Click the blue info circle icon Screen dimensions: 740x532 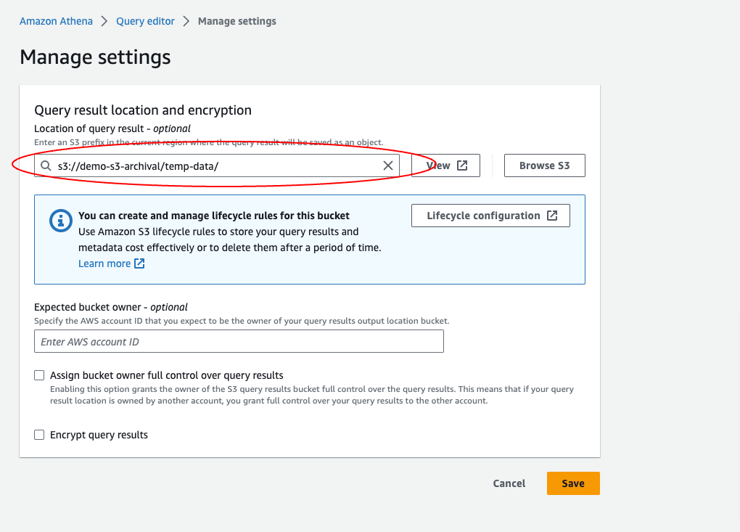click(x=60, y=221)
